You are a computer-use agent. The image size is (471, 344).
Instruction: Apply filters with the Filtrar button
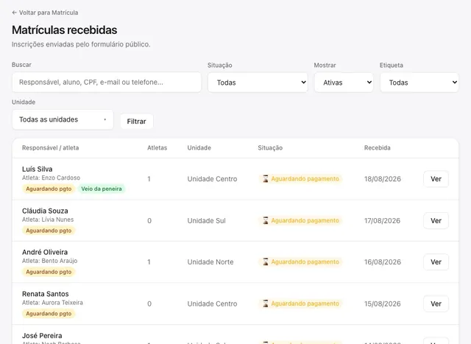(137, 122)
